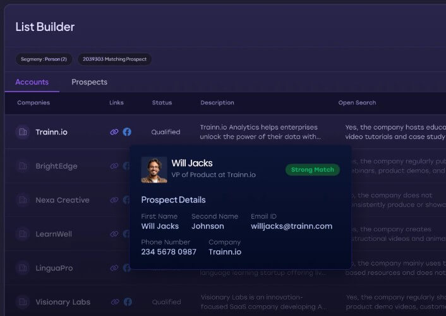
Task: Click the Visionary Labs description text
Action: point(264,302)
